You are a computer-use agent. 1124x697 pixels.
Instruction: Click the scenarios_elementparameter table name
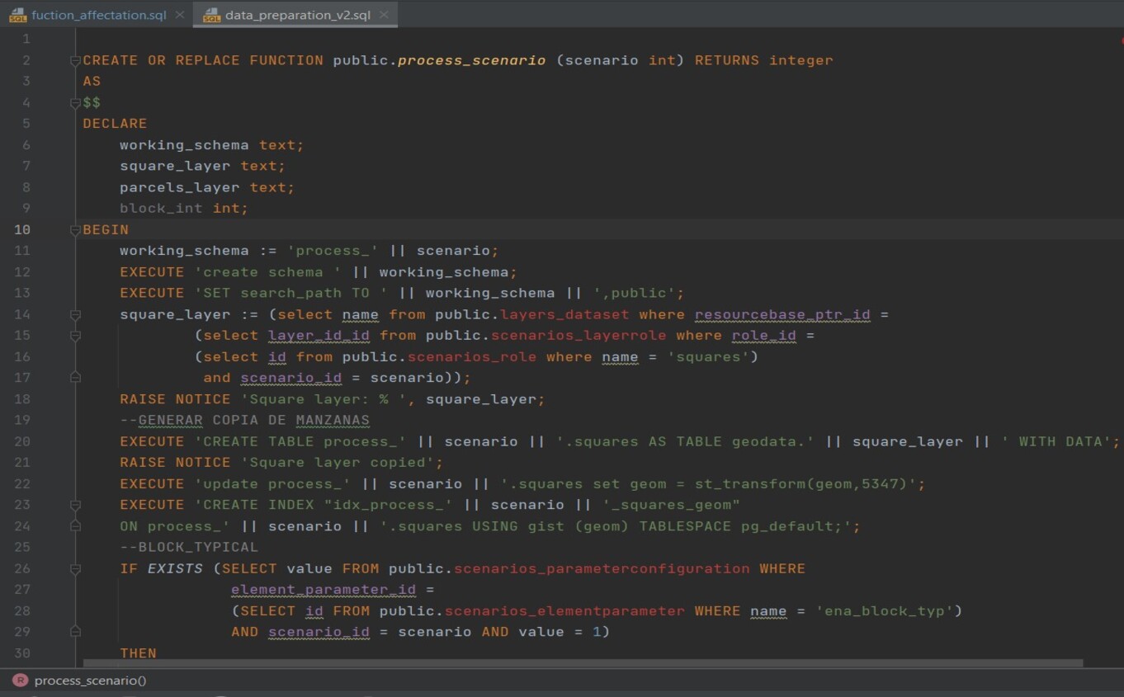click(564, 611)
